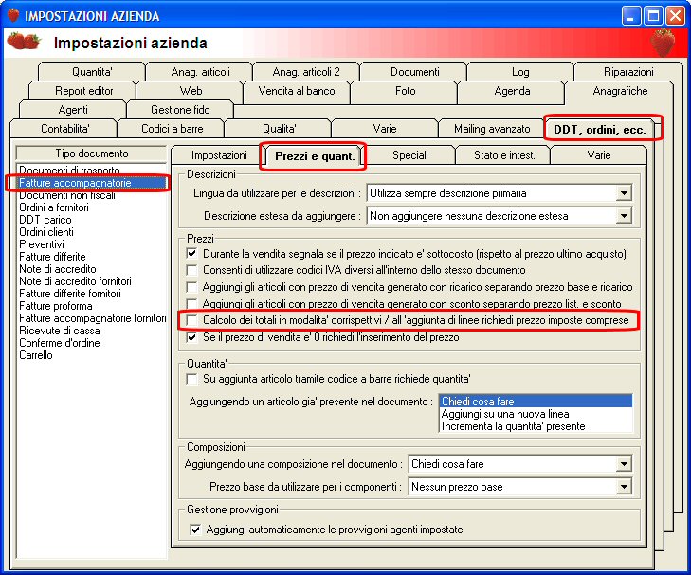Screen dimensions: 691x575
Task: Click the strawberry icon in the title bar
Action: click(13, 15)
